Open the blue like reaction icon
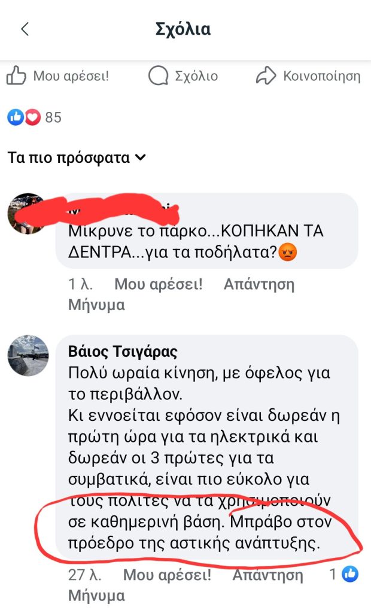Viewport: 371px width, 613px height. (x=16, y=117)
